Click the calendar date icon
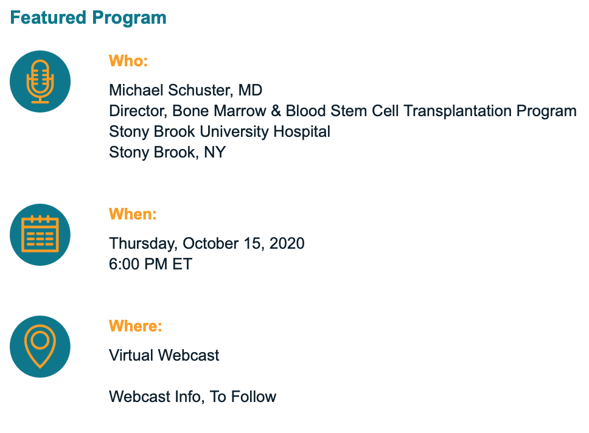The height and width of the screenshot is (433, 589). [40, 235]
